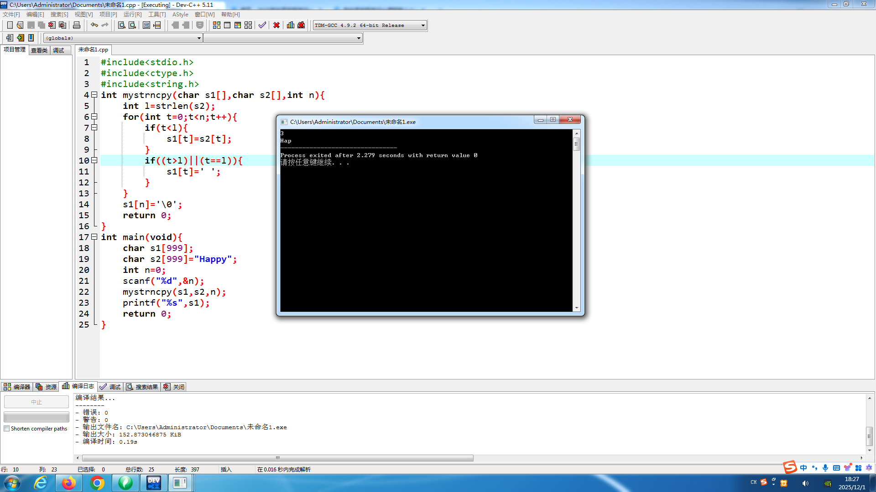The image size is (876, 492).
Task: Open the TDM-GCC compiler selection dropdown
Action: (x=423, y=25)
